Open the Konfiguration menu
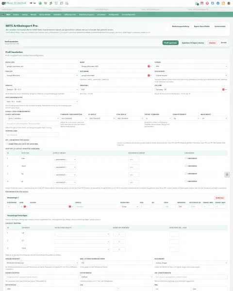The image size is (233, 291). click(x=114, y=15)
